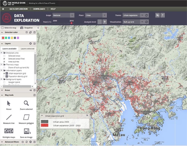Click the 2010 year slider handle
187x146 pixels.
click(x=71, y=23)
